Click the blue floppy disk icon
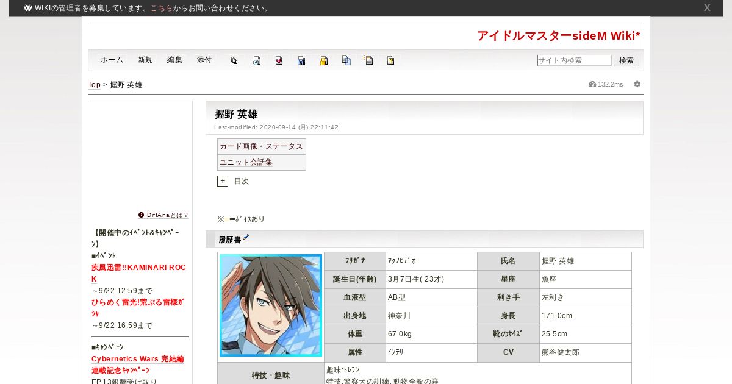Screen dimensions: 732x384 click(301, 60)
